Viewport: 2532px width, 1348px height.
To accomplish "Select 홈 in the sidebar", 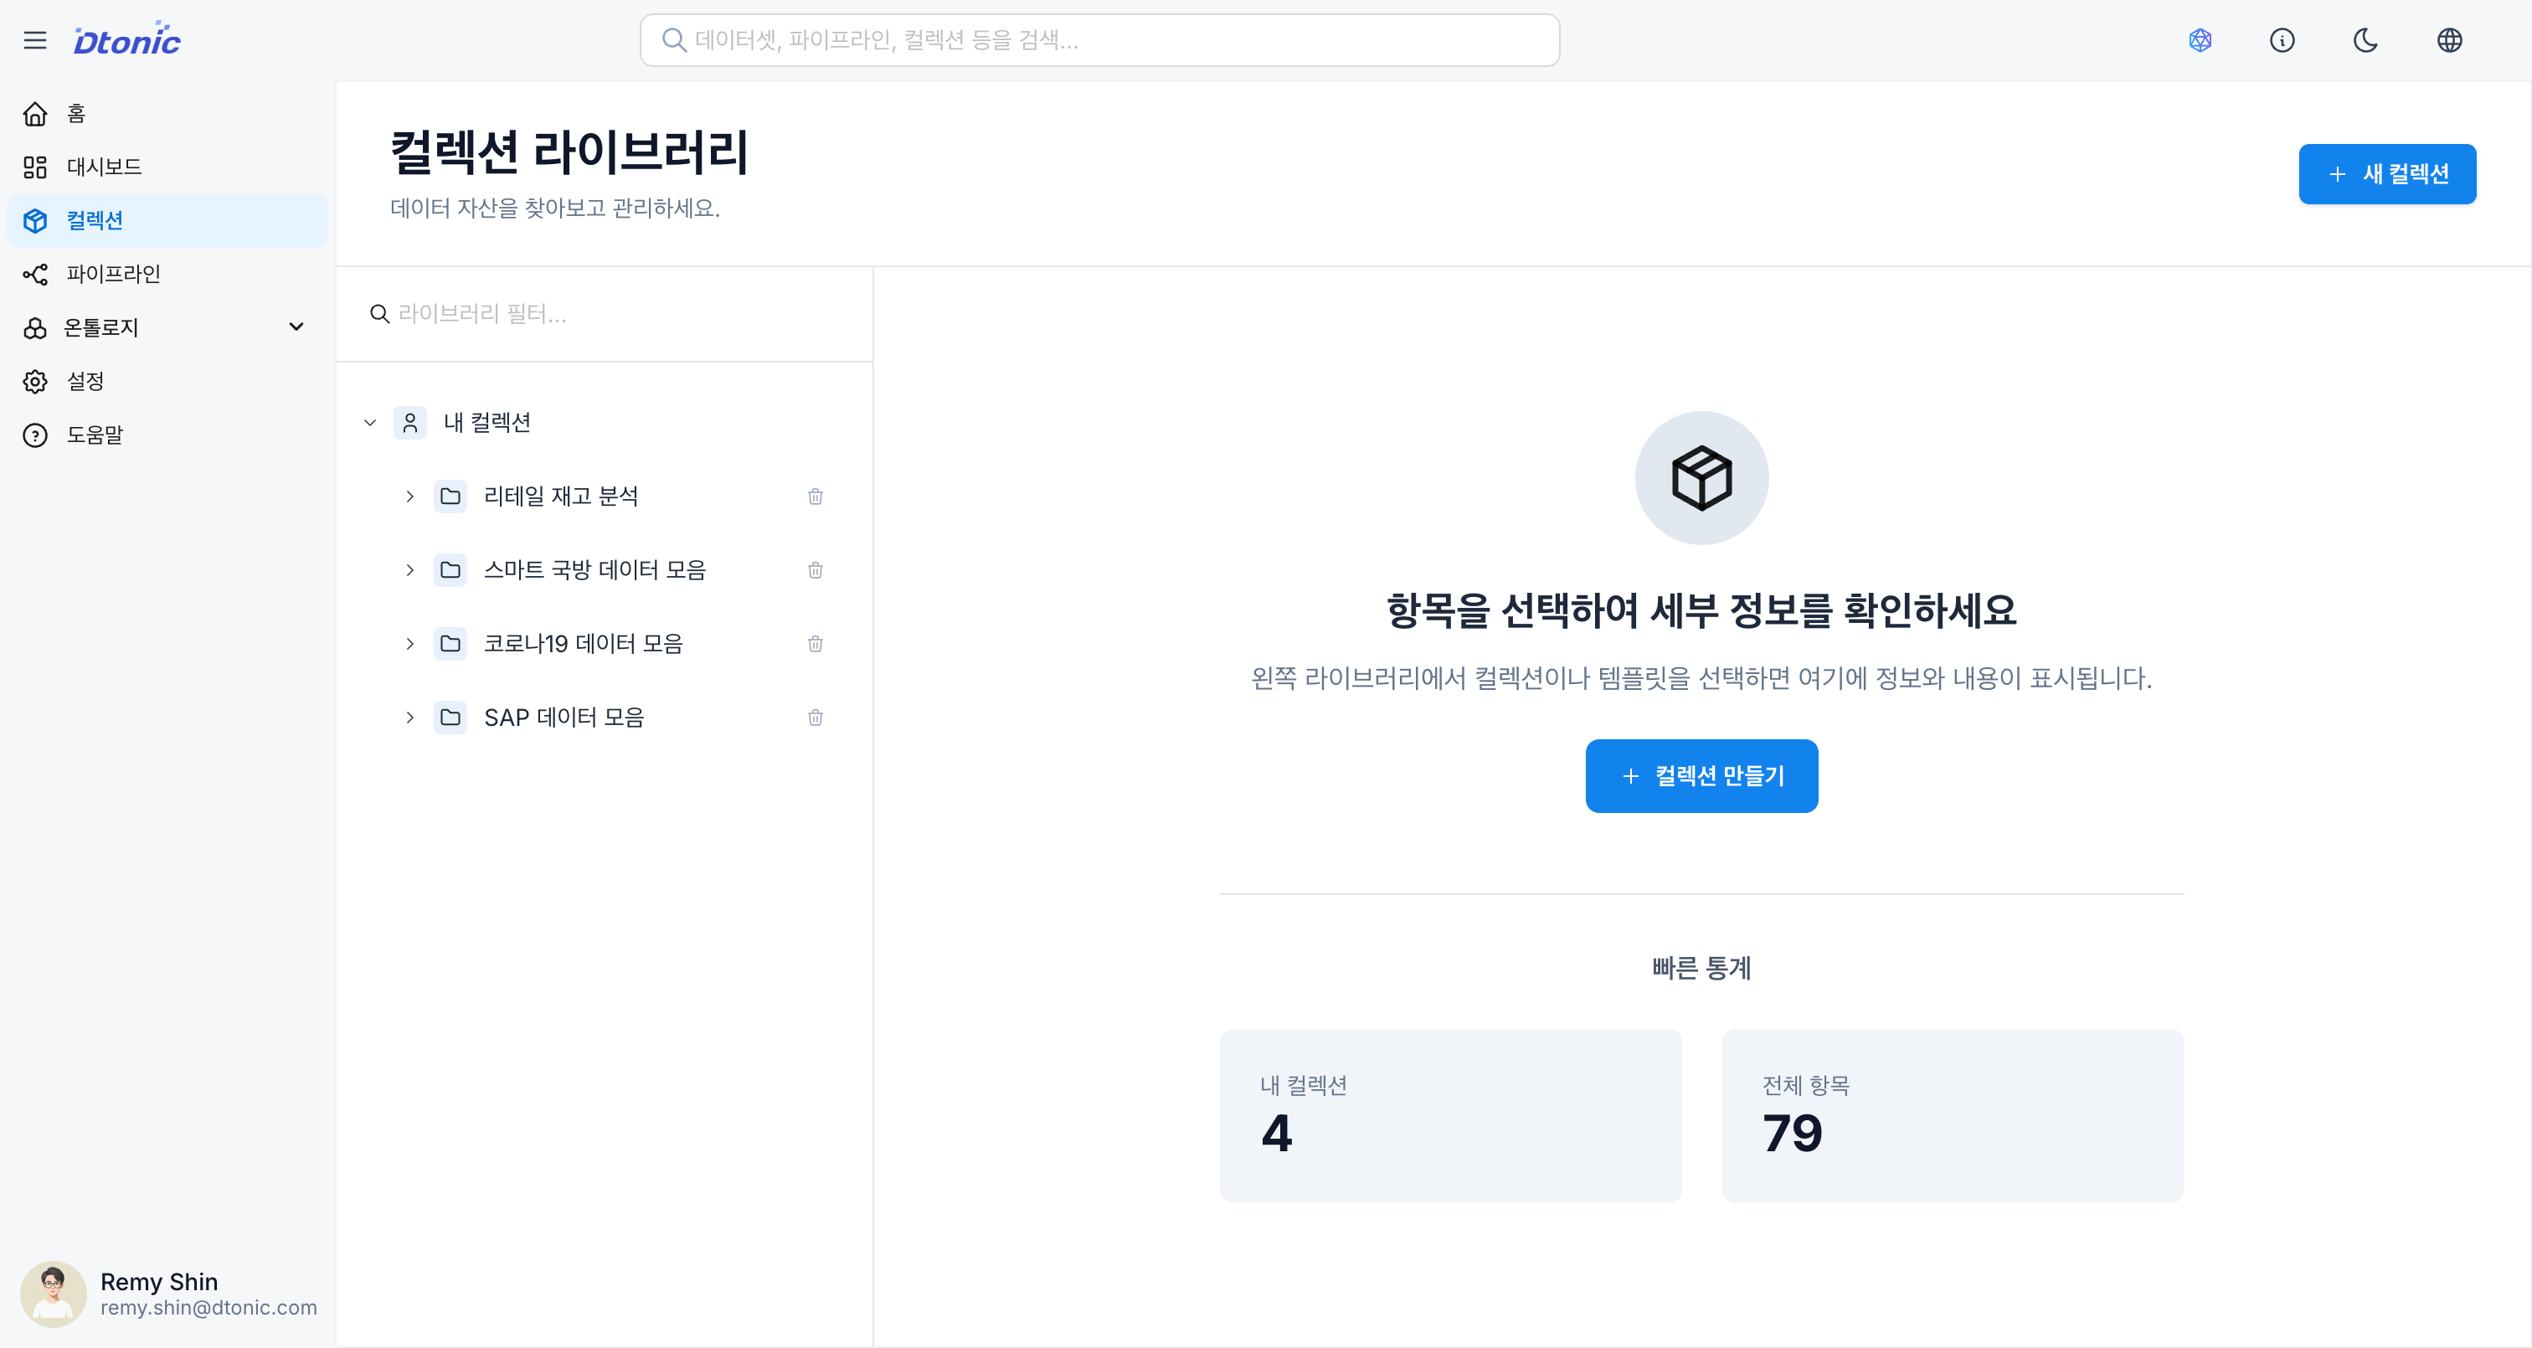I will coord(77,113).
